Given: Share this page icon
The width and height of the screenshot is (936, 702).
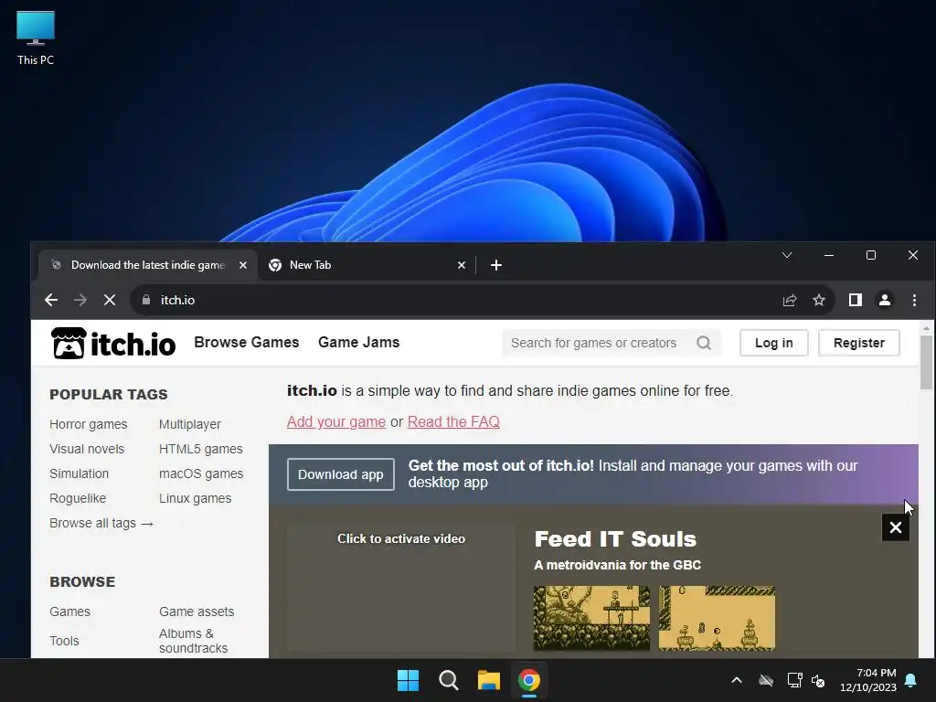Looking at the screenshot, I should click(790, 300).
